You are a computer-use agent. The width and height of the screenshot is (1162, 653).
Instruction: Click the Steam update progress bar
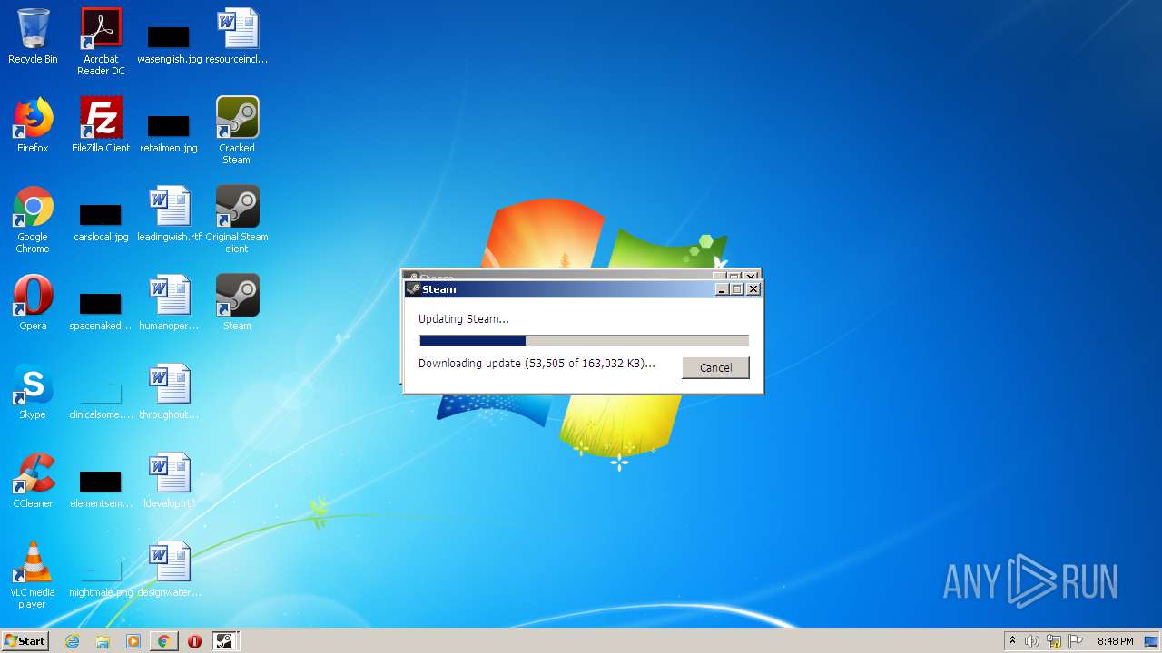click(584, 341)
